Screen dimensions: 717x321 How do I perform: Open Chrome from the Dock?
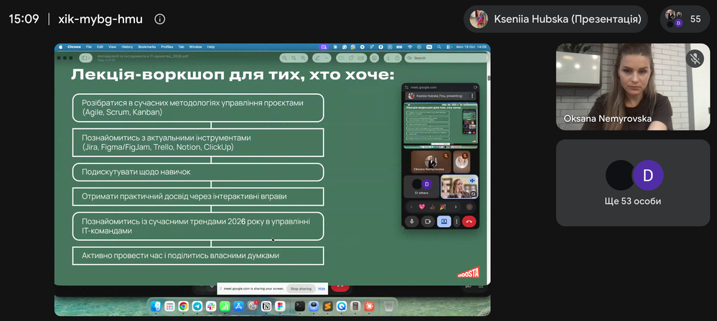pos(183,307)
